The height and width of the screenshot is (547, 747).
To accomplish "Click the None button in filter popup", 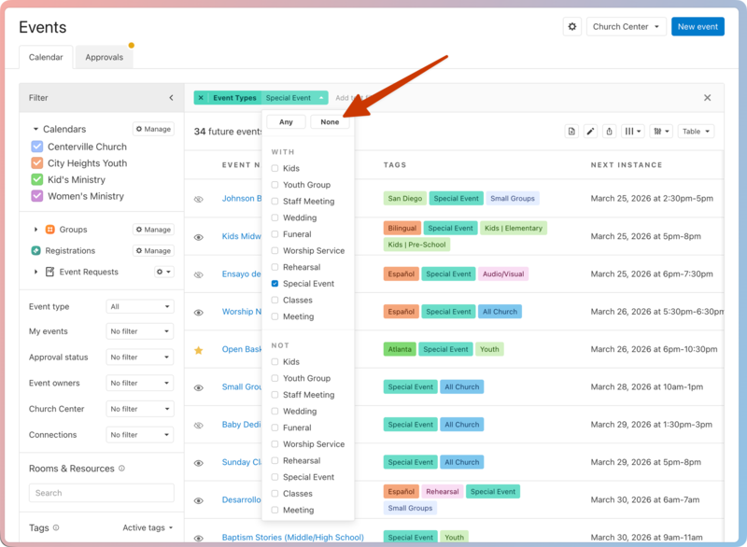I will click(330, 122).
